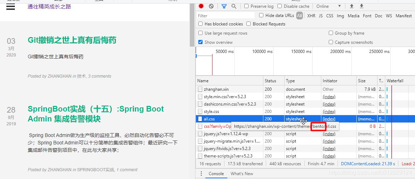The width and height of the screenshot is (415, 179).
Task: Open the Online throttling dropdown
Action: click(328, 6)
